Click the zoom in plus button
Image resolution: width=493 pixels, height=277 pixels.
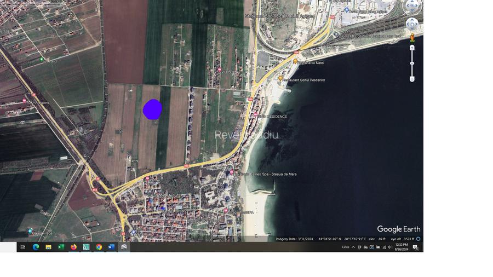point(412,48)
